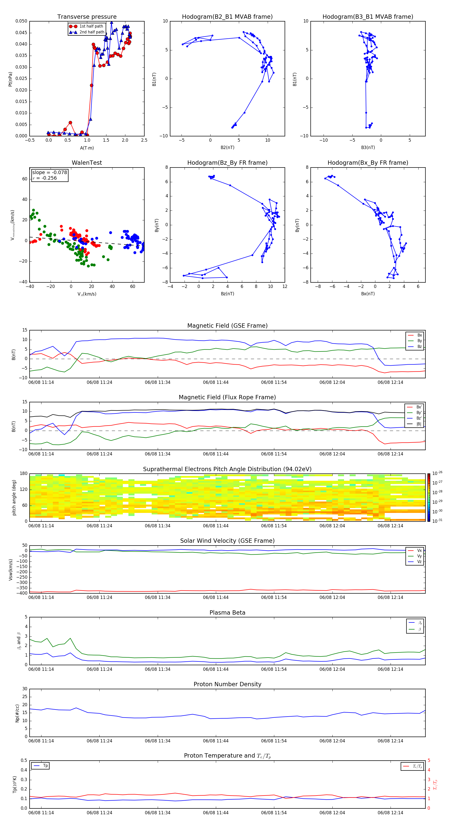The height and width of the screenshot is (835, 455).
Task: Click the pitch angle colorbar
Action: (x=428, y=497)
